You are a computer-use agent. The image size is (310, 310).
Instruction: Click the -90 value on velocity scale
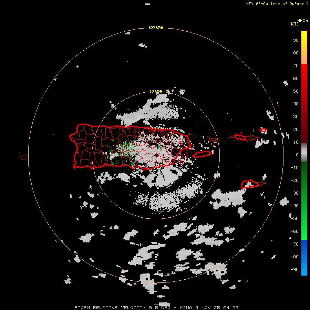tap(294, 270)
